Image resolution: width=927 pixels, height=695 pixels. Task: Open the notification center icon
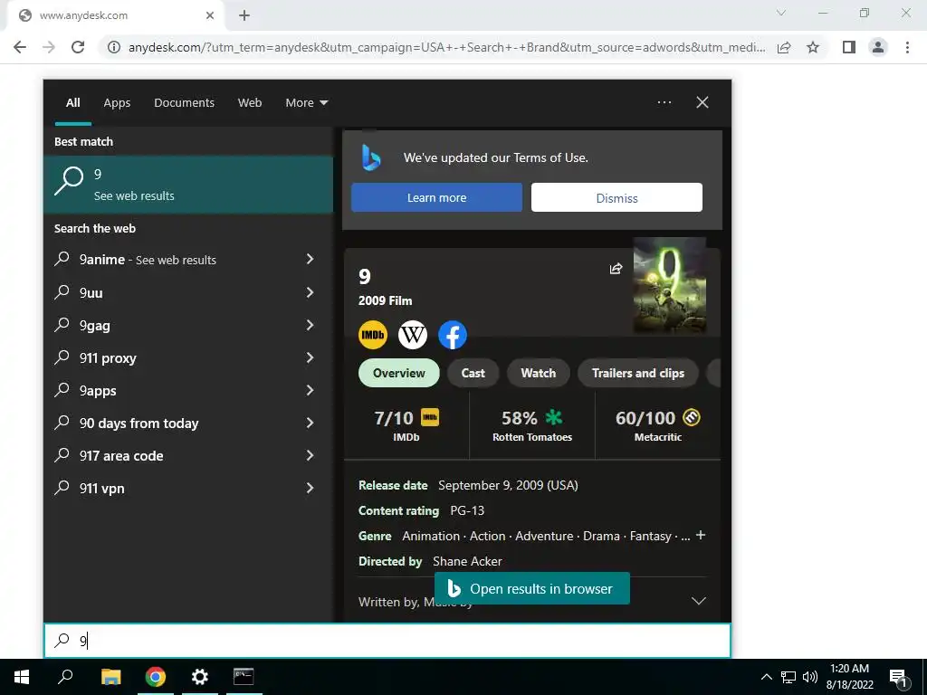click(x=898, y=678)
